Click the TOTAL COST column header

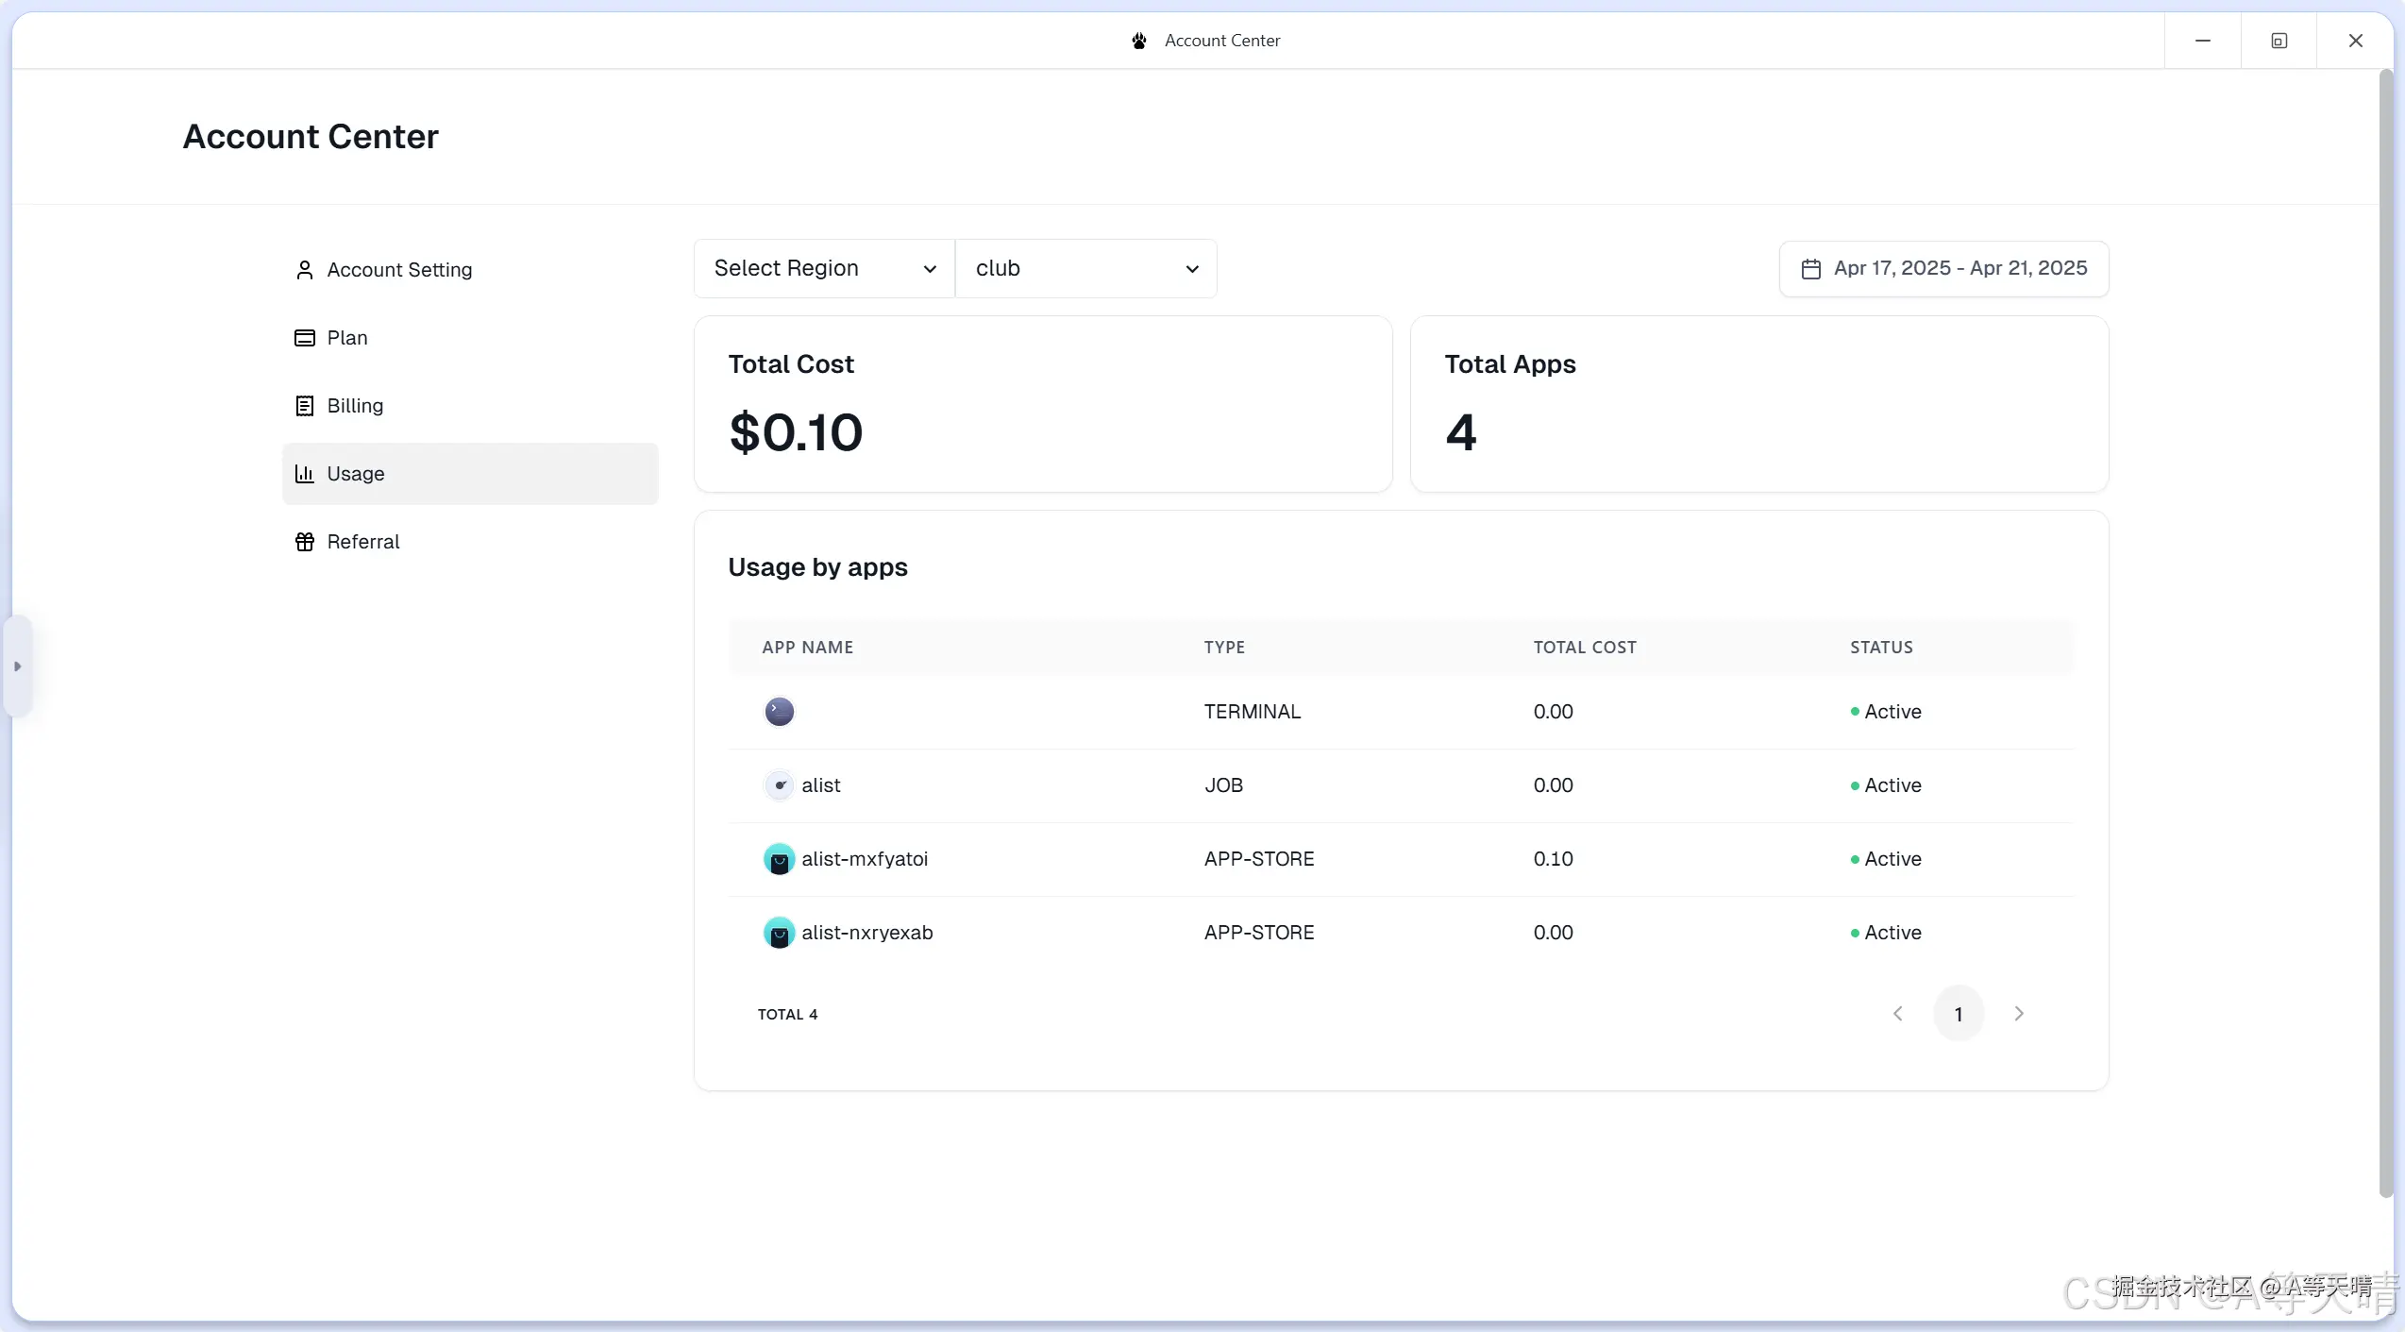pos(1585,648)
